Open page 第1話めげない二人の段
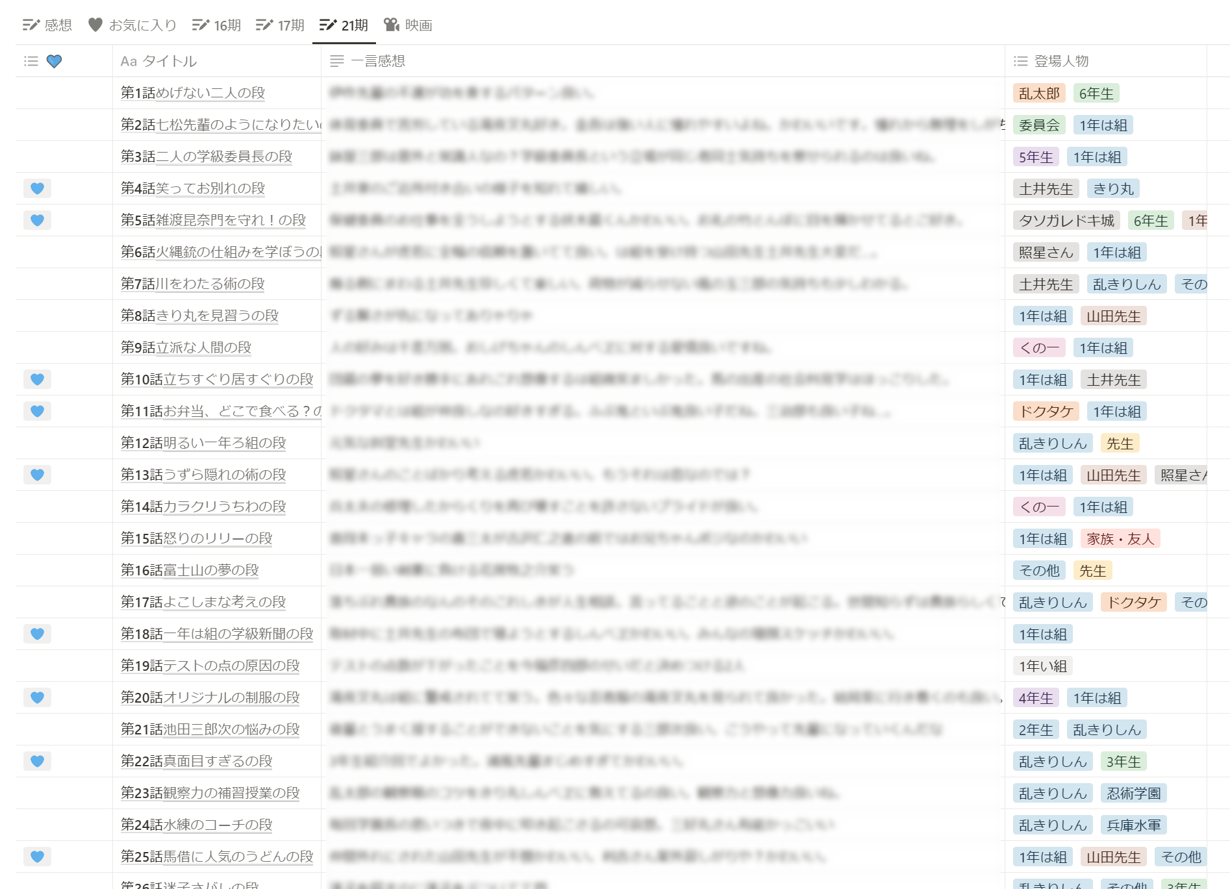Screen dimensions: 1230x889 [x=193, y=93]
